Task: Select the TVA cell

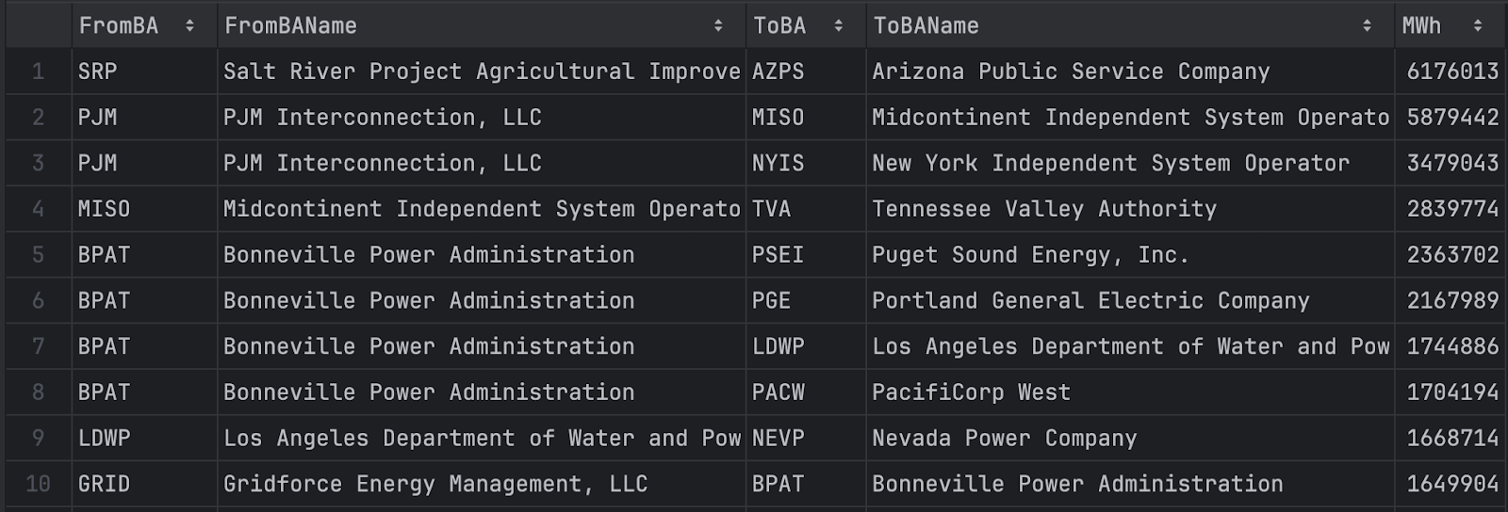Action: pyautogui.click(x=806, y=209)
